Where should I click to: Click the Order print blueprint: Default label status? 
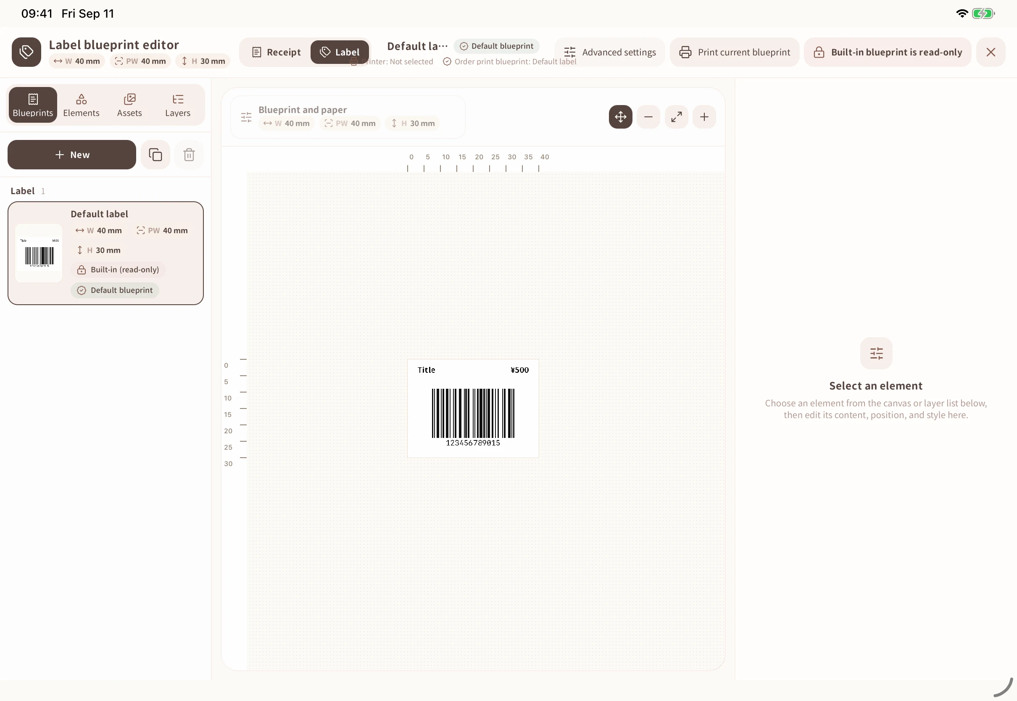pyautogui.click(x=510, y=61)
